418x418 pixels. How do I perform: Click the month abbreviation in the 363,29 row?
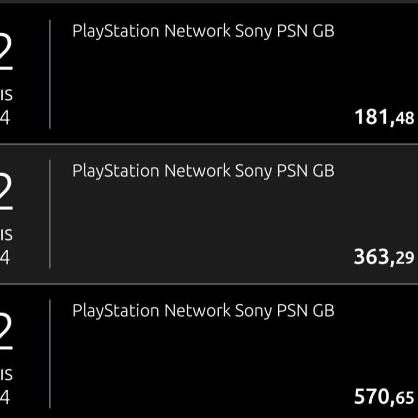pos(6,235)
